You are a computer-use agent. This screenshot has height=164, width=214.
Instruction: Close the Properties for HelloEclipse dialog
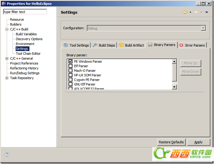(x=209, y=4)
